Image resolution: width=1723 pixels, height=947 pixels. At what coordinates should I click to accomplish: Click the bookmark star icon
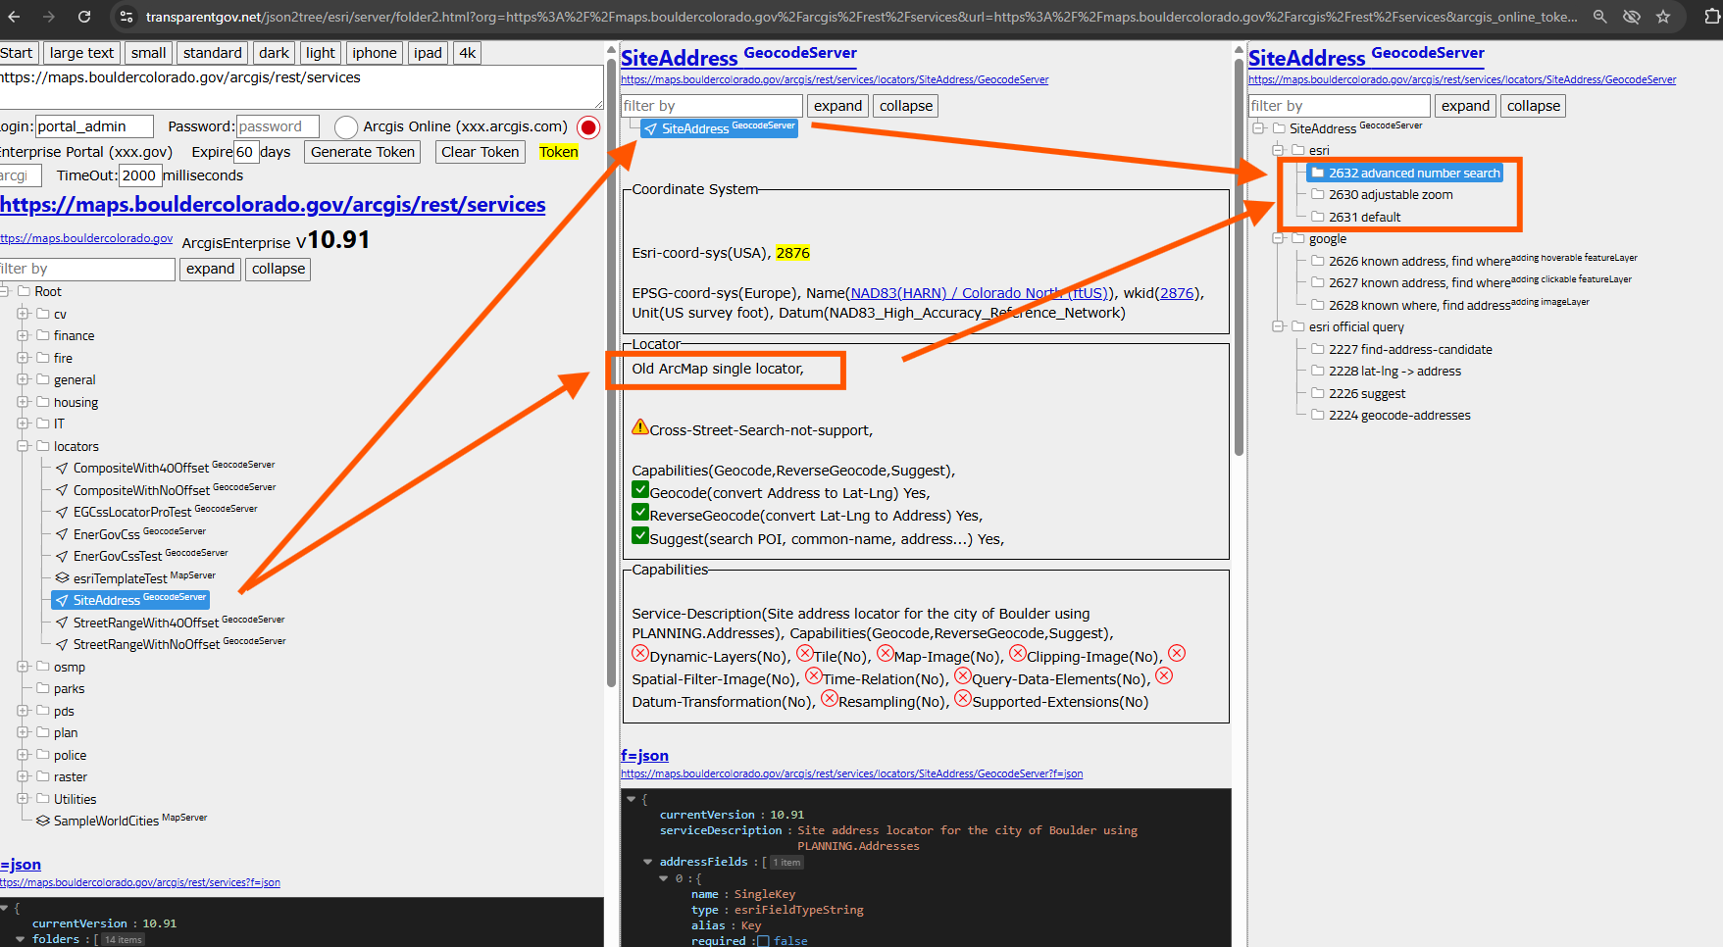(x=1663, y=17)
